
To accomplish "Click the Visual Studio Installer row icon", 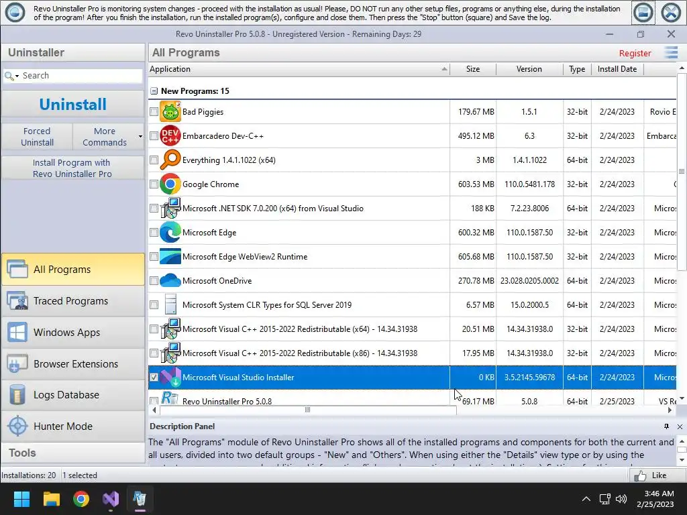I will tap(170, 377).
